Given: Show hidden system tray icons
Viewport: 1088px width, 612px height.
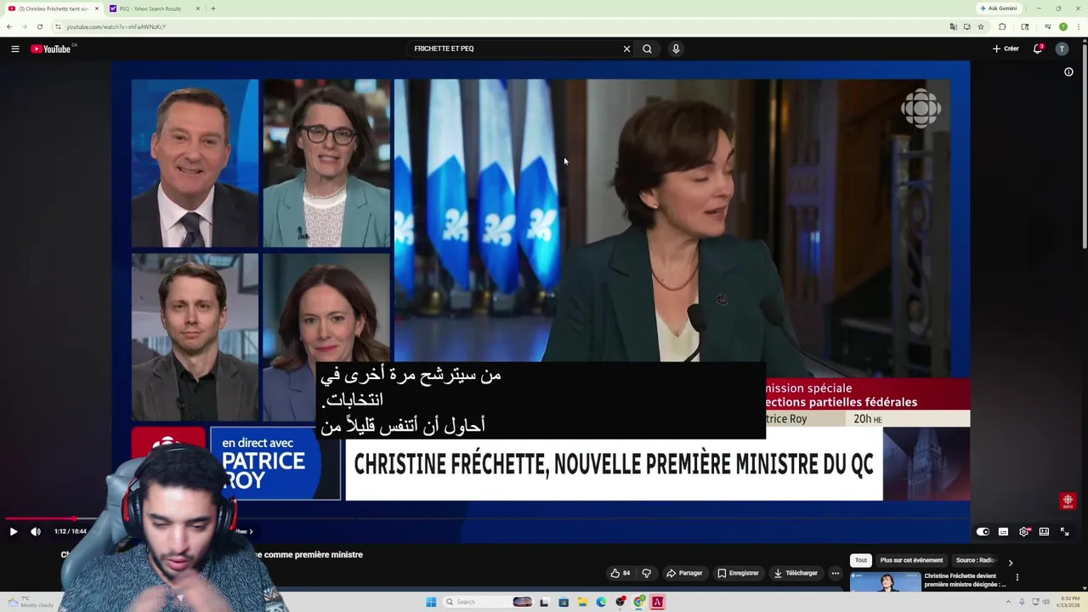Looking at the screenshot, I should [x=1010, y=602].
